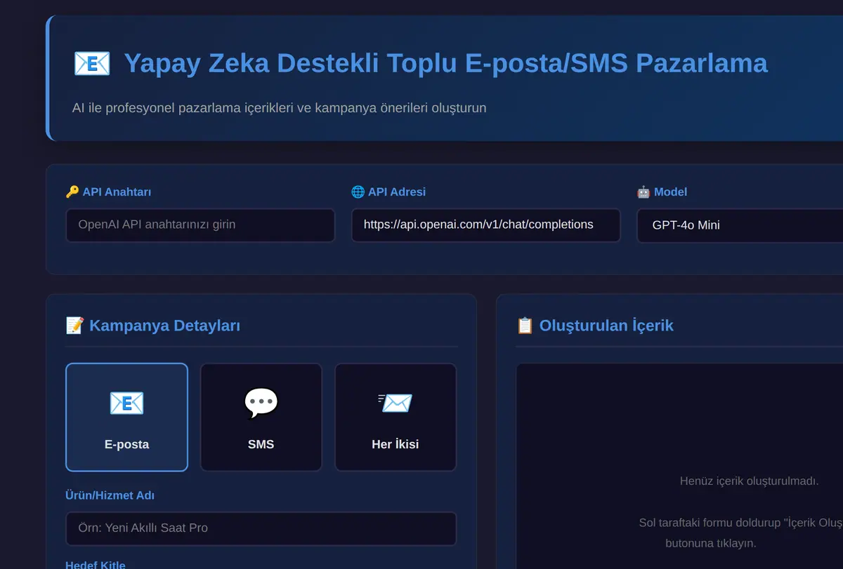The width and height of the screenshot is (843, 569).
Task: Click the 'API Adresi' label text
Action: [x=397, y=192]
